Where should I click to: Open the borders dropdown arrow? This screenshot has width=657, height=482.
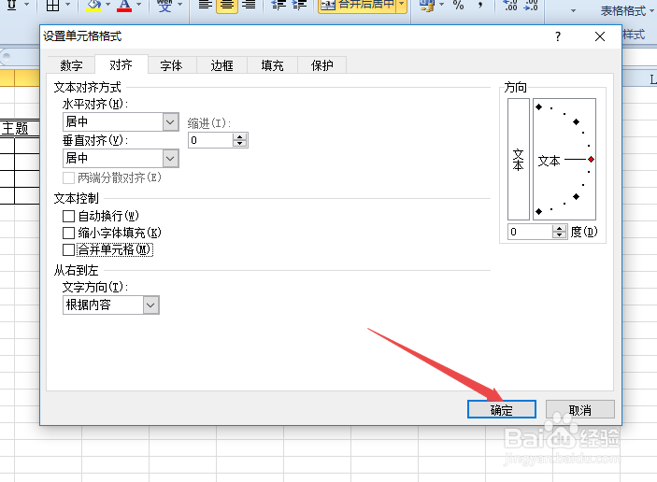click(x=67, y=5)
